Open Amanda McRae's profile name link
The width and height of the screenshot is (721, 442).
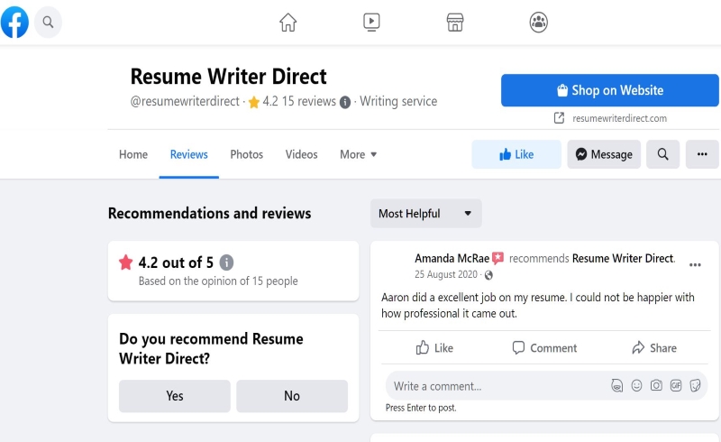coord(452,258)
